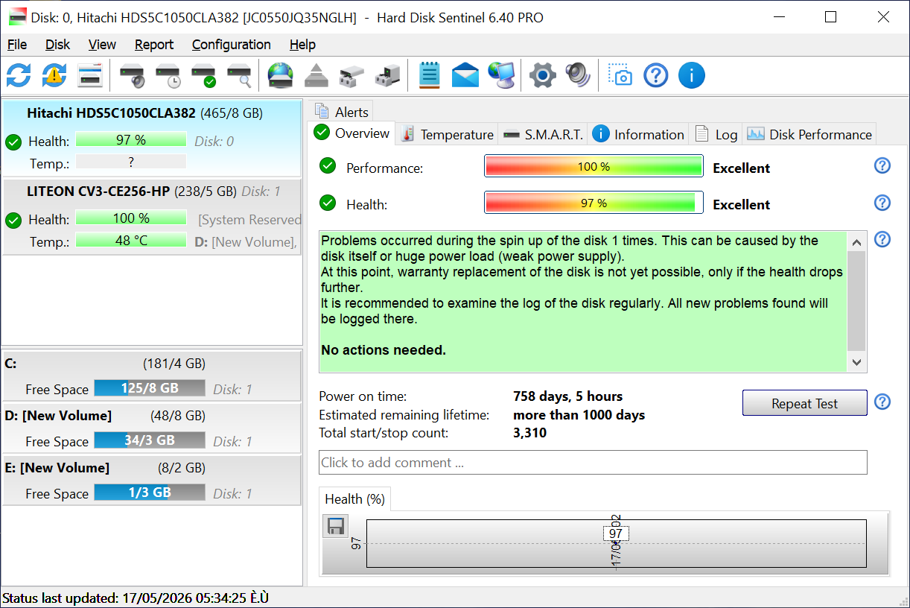Screen dimensions: 910x608
Task: Open the File menu
Action: pos(17,45)
